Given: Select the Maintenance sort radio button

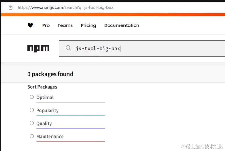Looking at the screenshot, I should click(32, 136).
